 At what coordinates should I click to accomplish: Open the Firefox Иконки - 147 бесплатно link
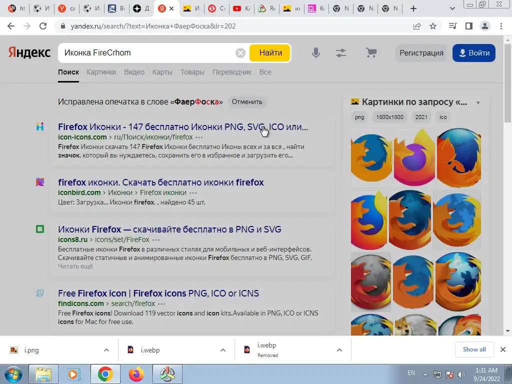(x=183, y=126)
